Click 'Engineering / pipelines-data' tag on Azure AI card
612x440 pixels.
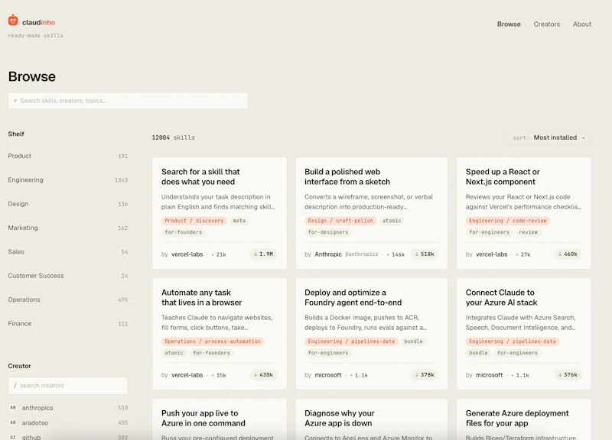coord(512,341)
